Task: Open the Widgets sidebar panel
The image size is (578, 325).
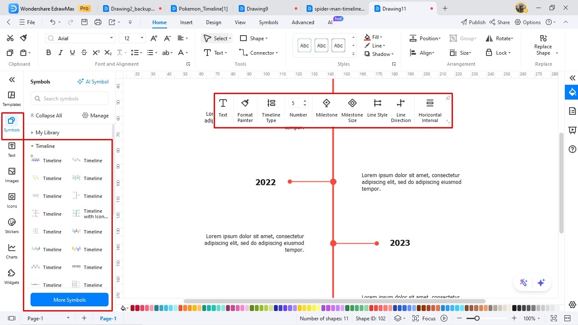Action: click(x=11, y=277)
